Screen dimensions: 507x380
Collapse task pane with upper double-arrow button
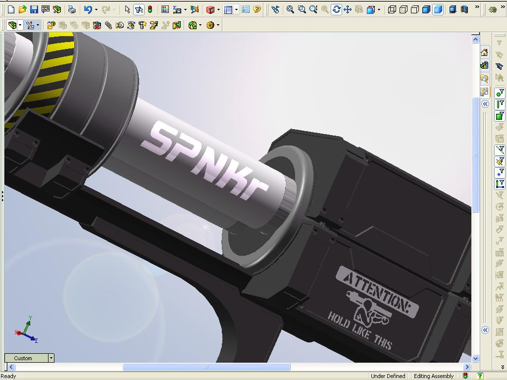485,104
